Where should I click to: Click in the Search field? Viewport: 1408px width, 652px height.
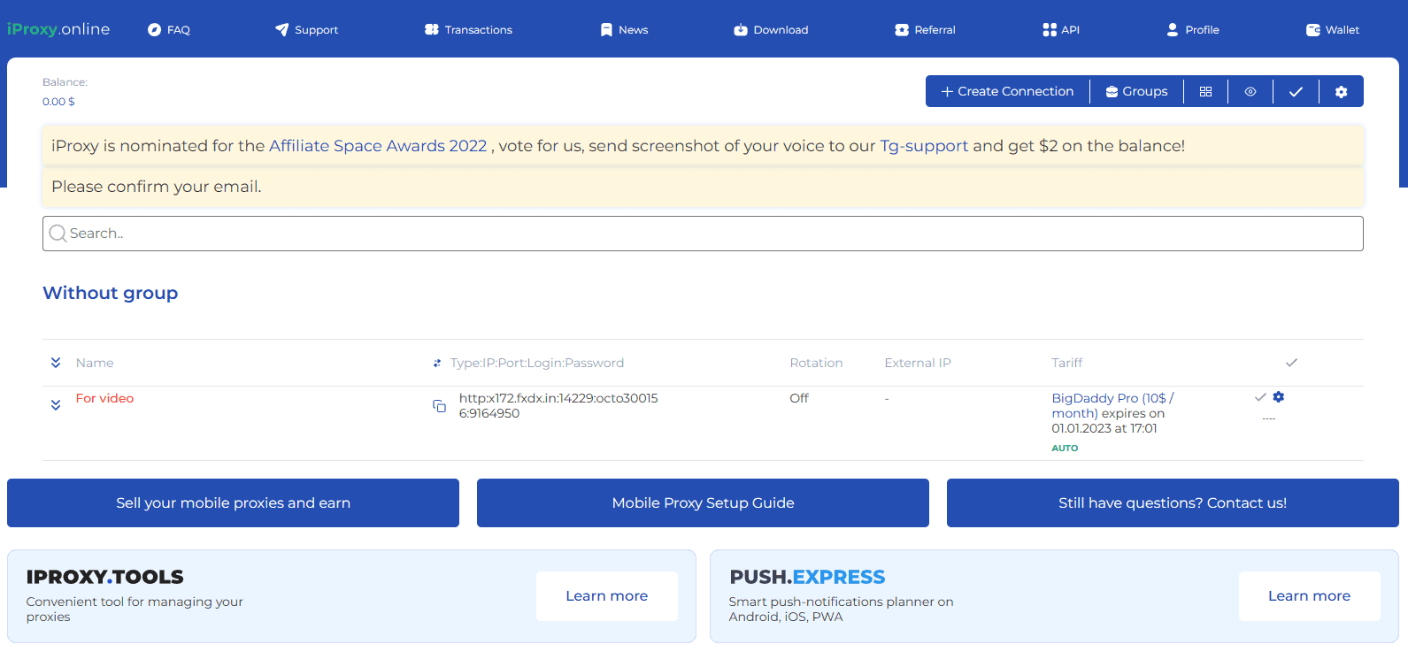point(703,234)
